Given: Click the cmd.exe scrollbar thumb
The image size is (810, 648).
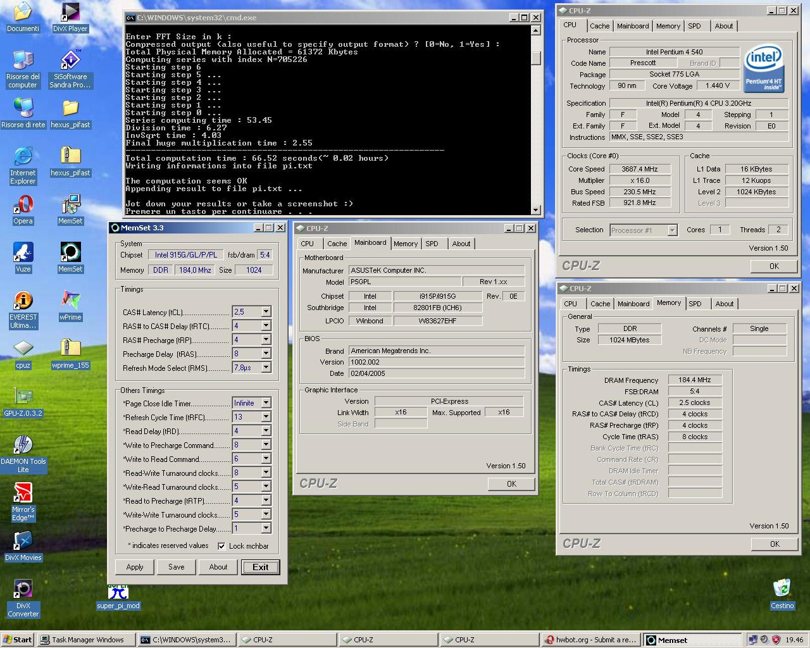Looking at the screenshot, I should (x=536, y=58).
